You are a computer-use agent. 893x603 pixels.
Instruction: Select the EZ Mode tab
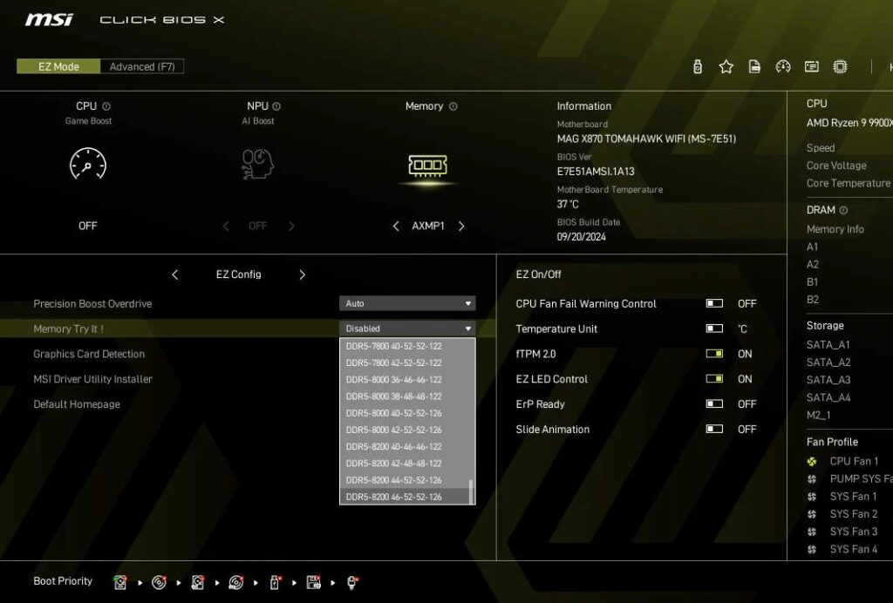(58, 66)
